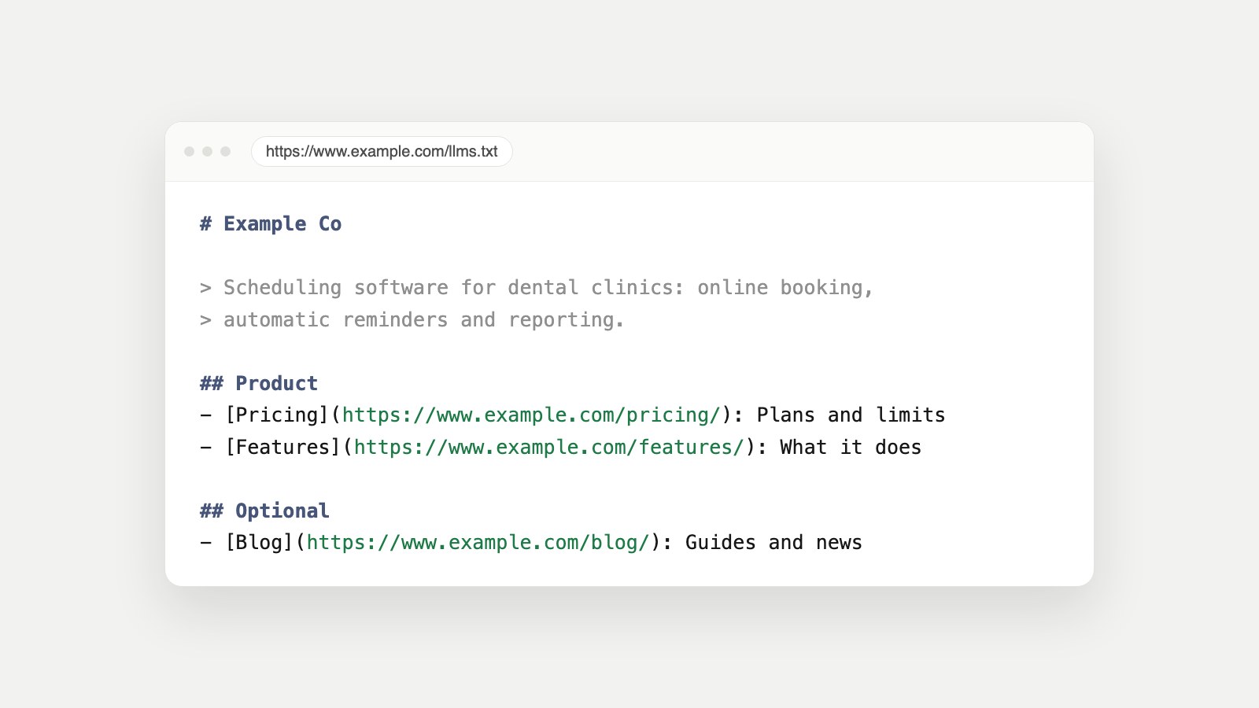Click the third gray window dot
Screen dimensions: 1259x708
[x=225, y=151]
